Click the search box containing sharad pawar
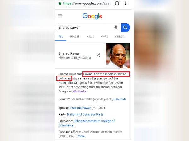The image size is (189, 141). tap(84, 28)
